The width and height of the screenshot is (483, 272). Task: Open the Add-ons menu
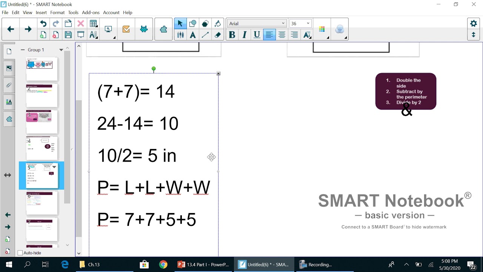point(91,12)
